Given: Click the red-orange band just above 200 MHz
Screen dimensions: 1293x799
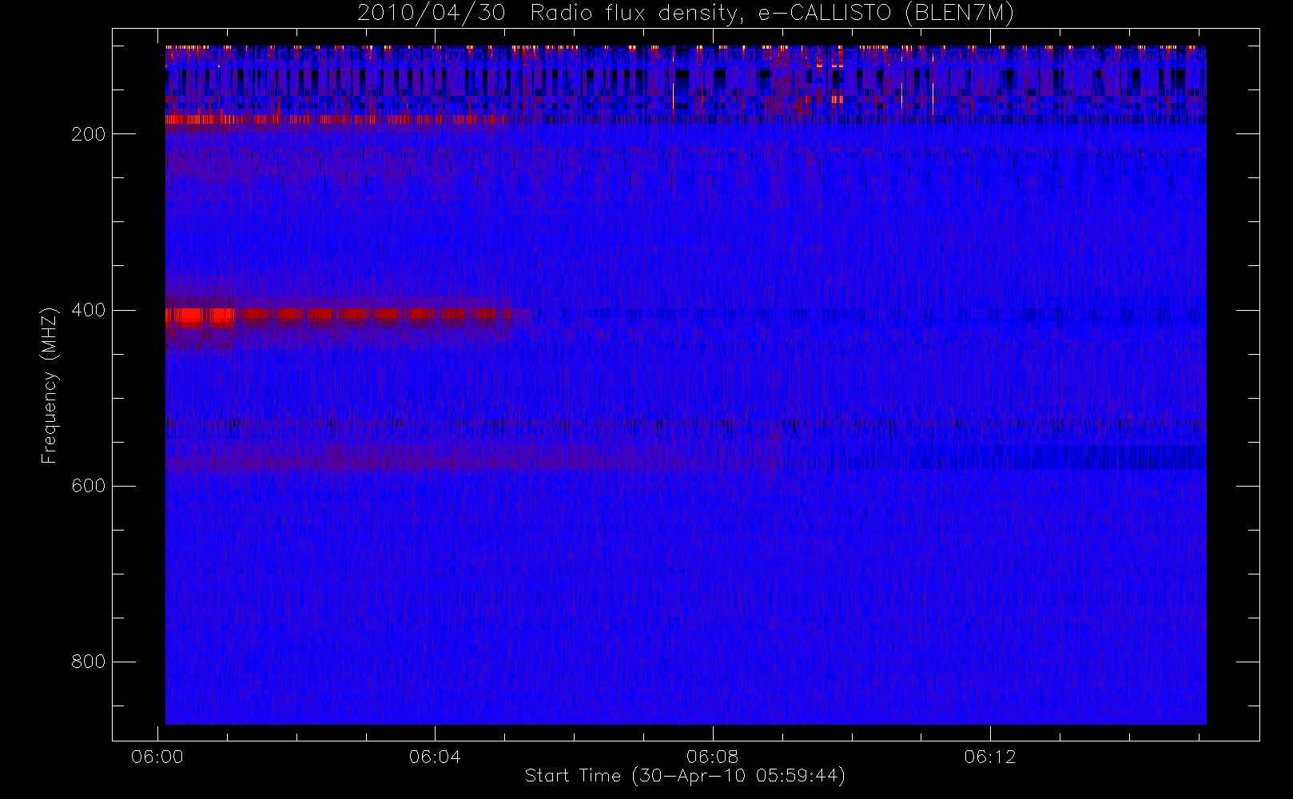Looking at the screenshot, I should click(336, 120).
